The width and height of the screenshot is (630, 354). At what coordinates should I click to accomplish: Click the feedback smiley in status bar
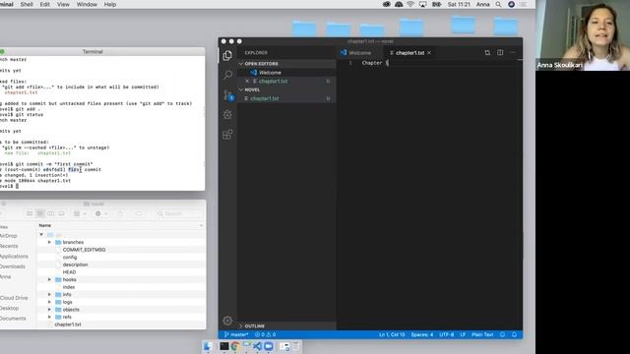click(502, 334)
